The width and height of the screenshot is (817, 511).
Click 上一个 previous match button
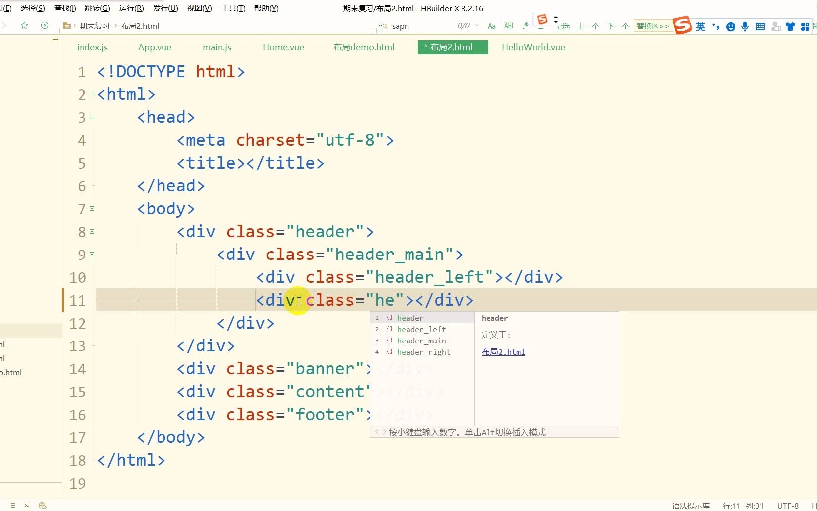tap(588, 26)
